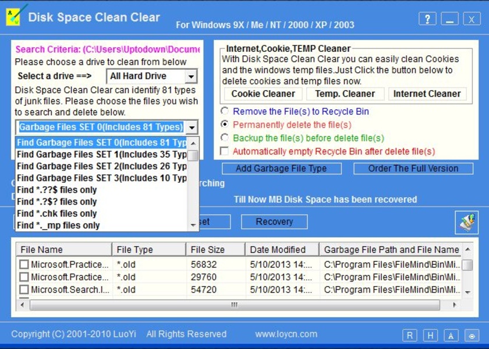Screen dimensions: 489x349
Task: Choose Find *.chk files only
Action: (x=102, y=214)
